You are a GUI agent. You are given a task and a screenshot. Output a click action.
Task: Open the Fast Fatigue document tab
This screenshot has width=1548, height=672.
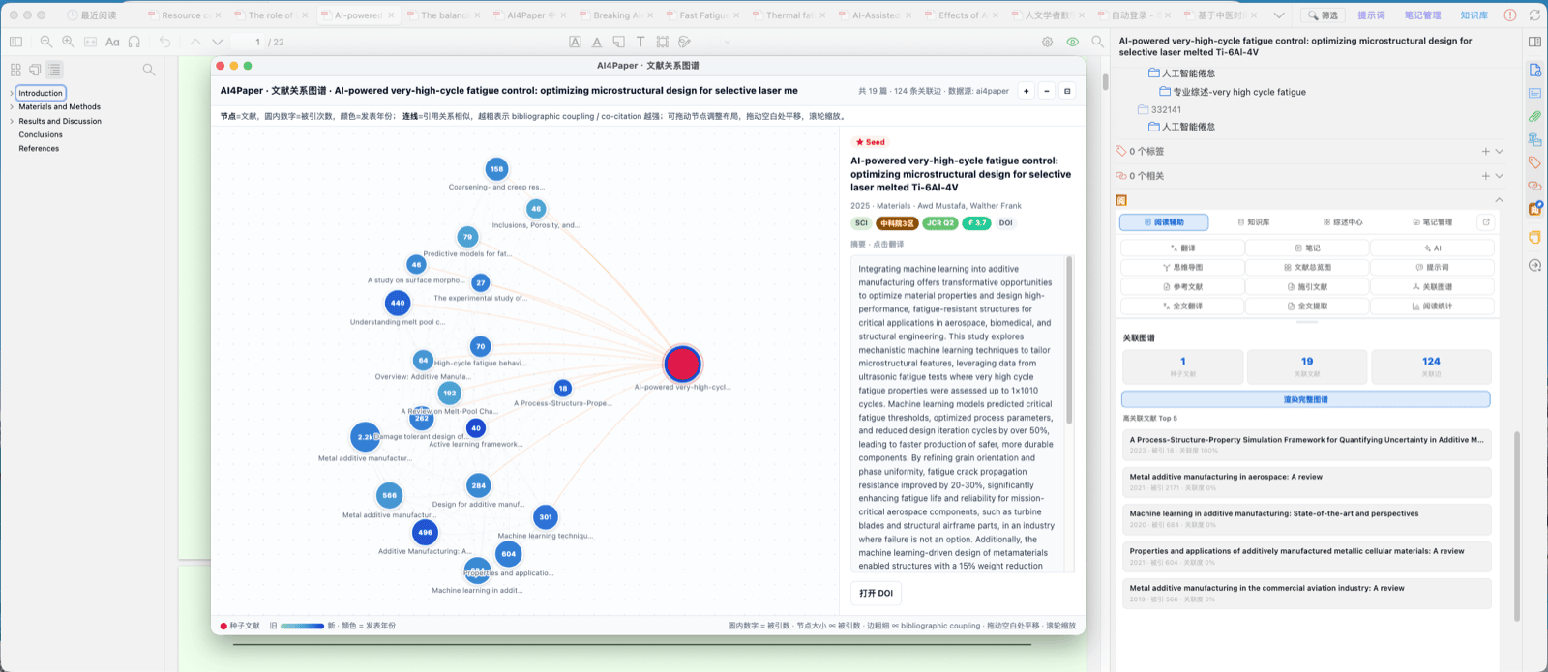(x=703, y=15)
